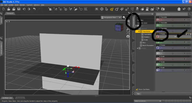
Task: Create a new spotlight via toolbar icon
Action: point(55,9)
